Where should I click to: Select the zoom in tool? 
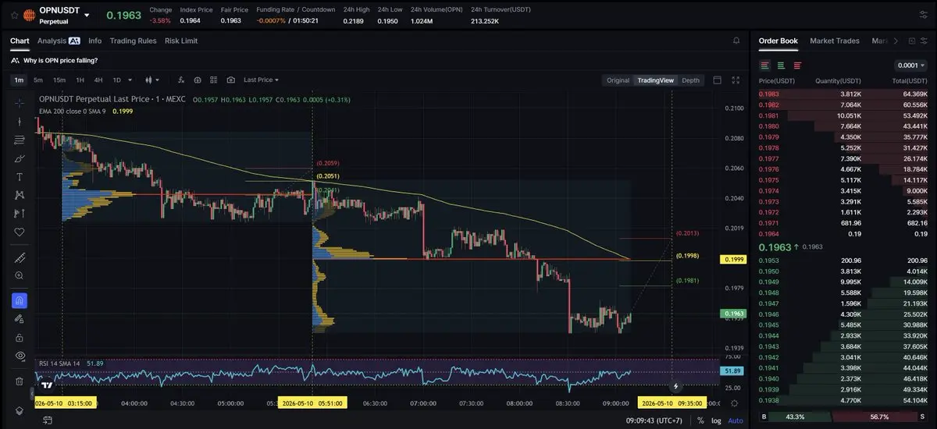(20, 276)
